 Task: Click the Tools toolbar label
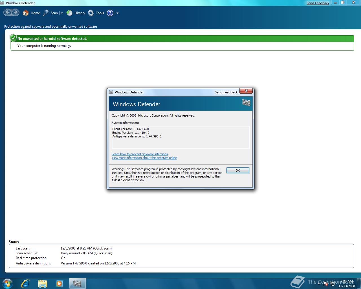click(100, 13)
